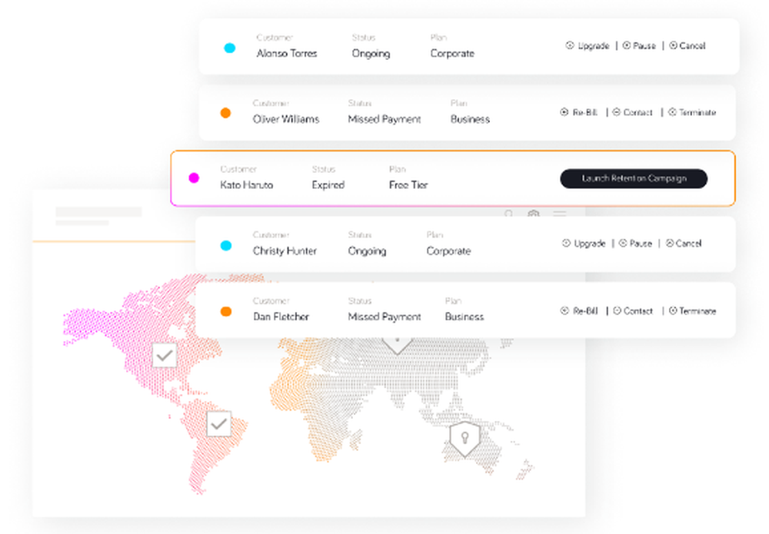Click Pause icon in Christy Hunter row

(x=623, y=244)
